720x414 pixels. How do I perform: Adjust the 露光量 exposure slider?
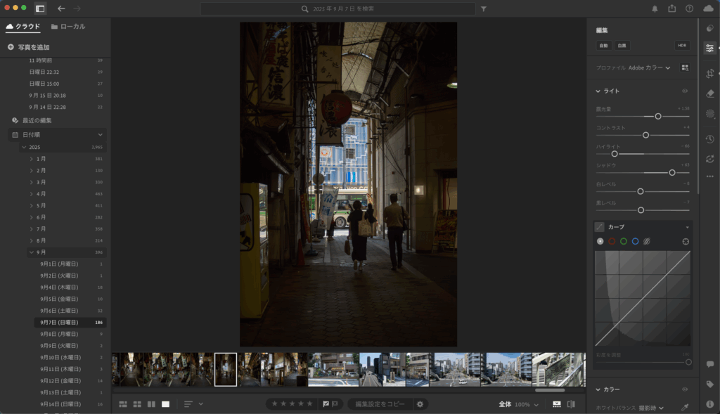click(658, 116)
